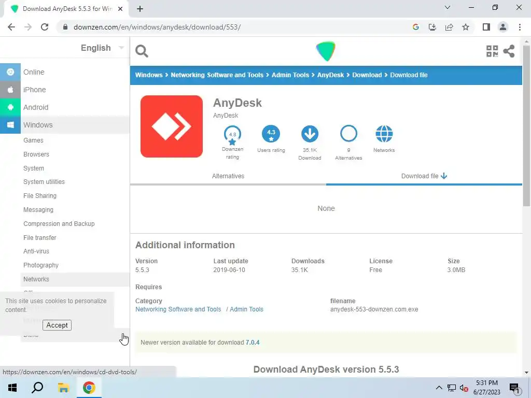531x398 pixels.
Task: Open the Anti-virus sidebar category
Action: 36,251
